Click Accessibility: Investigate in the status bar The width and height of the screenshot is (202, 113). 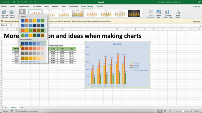click(x=27, y=111)
